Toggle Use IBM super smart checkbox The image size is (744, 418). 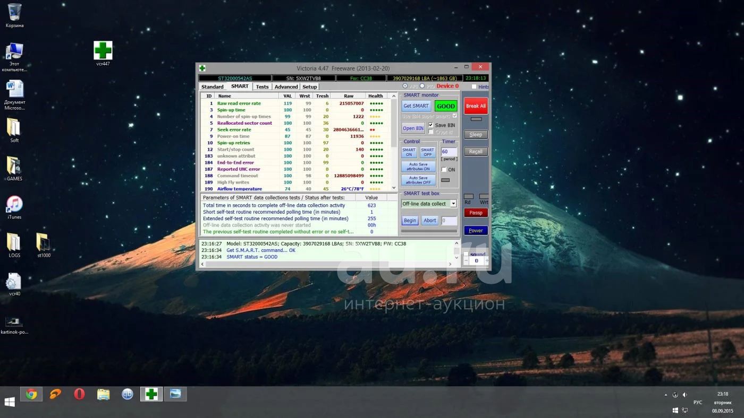point(454,116)
